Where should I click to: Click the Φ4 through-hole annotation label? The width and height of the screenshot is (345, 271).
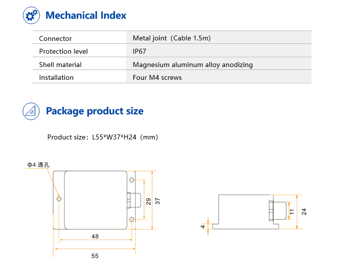tap(38, 165)
